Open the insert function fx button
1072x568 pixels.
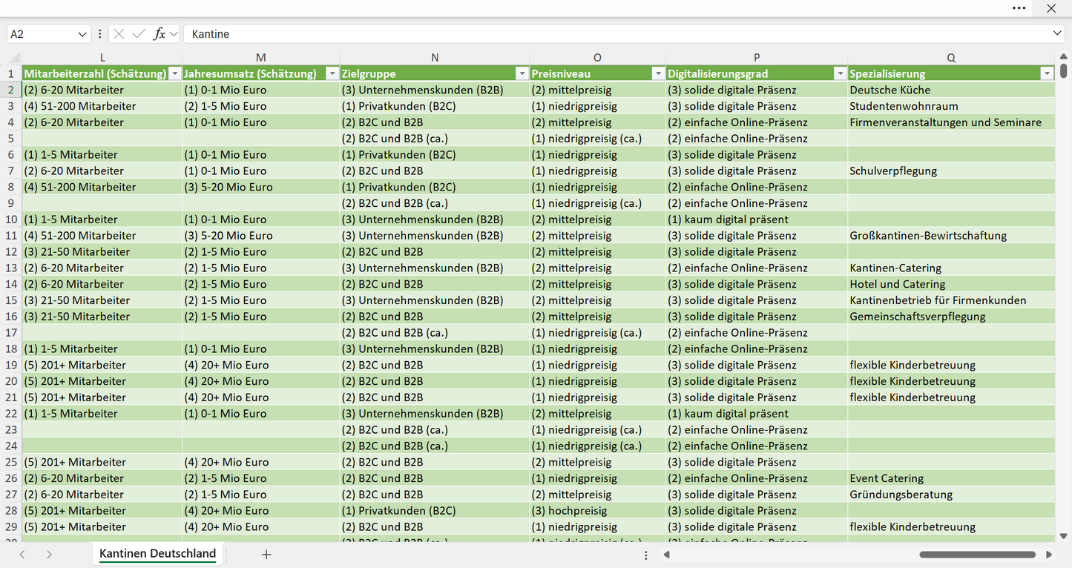point(159,34)
